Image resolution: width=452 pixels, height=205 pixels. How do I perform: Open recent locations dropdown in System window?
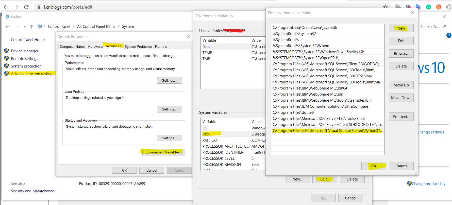[25, 27]
